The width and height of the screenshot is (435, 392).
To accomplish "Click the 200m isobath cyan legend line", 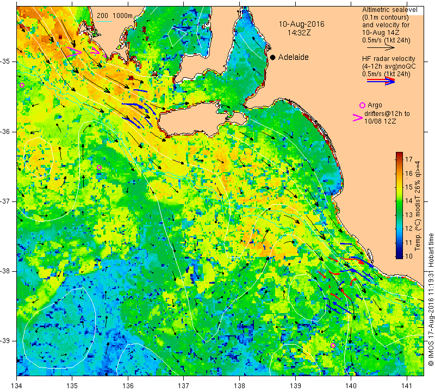I will [104, 22].
